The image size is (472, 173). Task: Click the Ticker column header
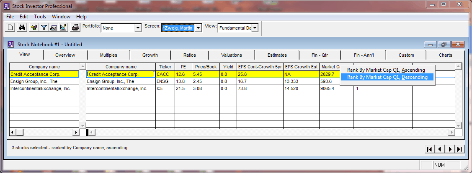coord(165,67)
